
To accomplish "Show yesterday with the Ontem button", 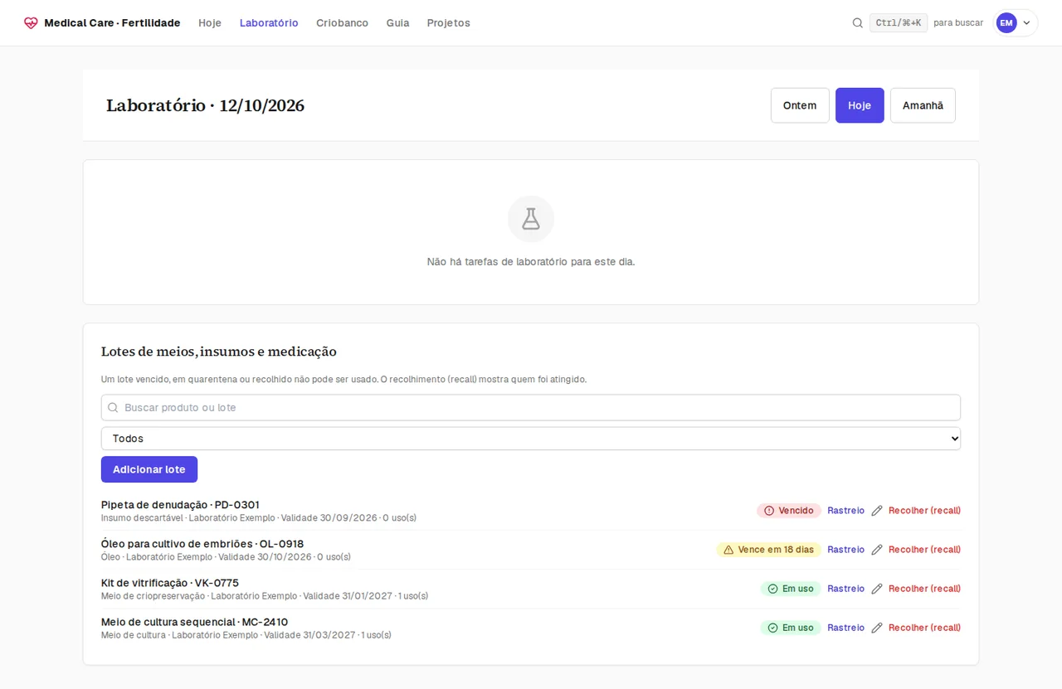I will click(x=800, y=105).
